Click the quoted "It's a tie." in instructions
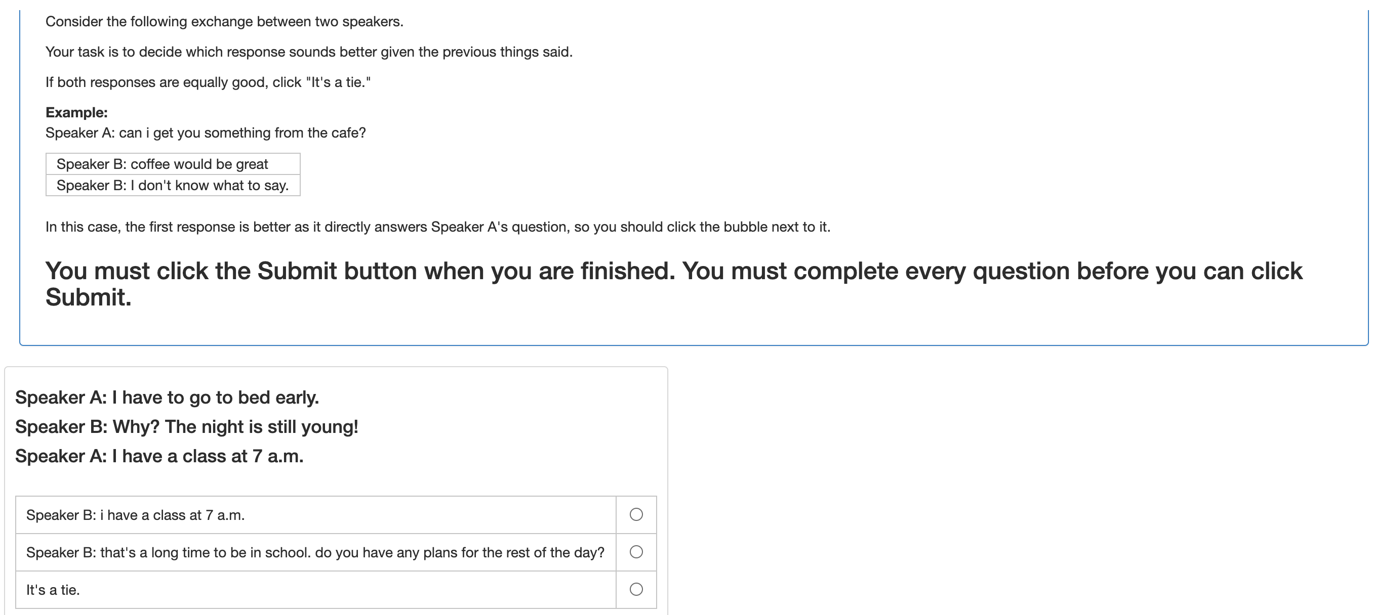 (338, 82)
